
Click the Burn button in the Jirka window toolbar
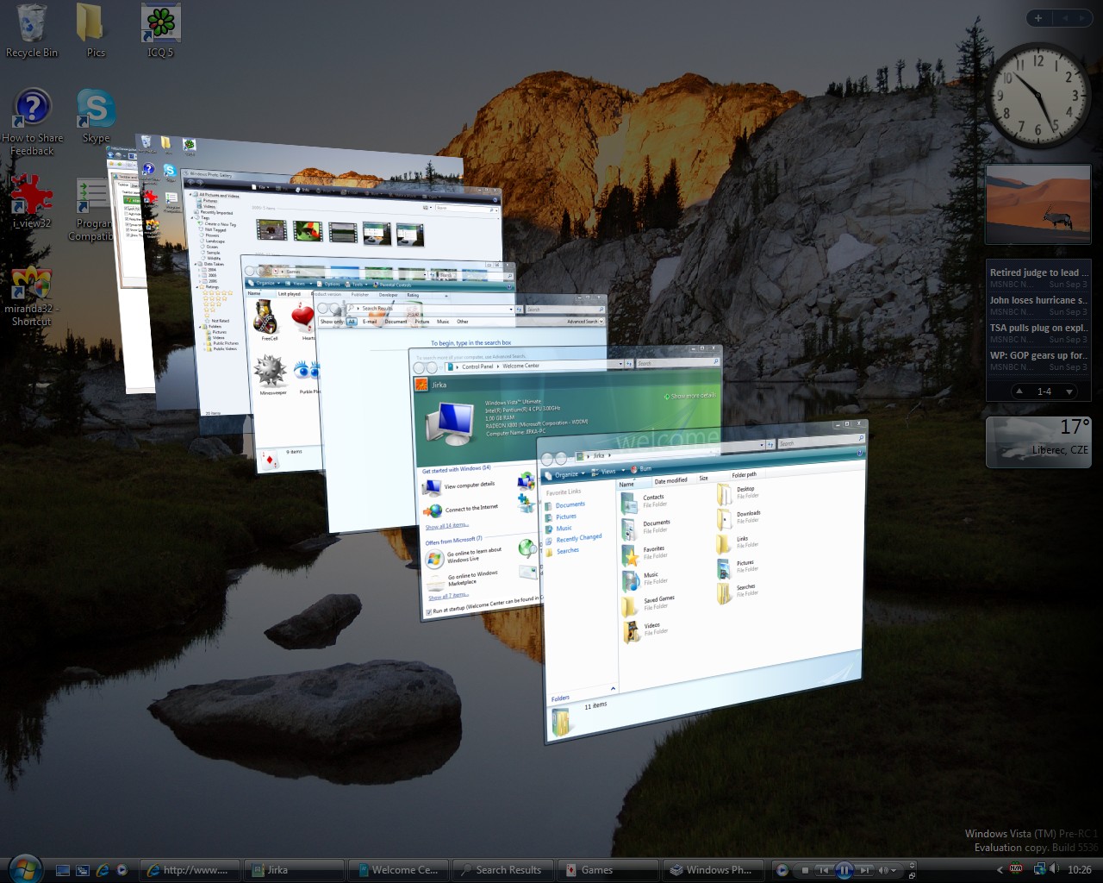[641, 468]
